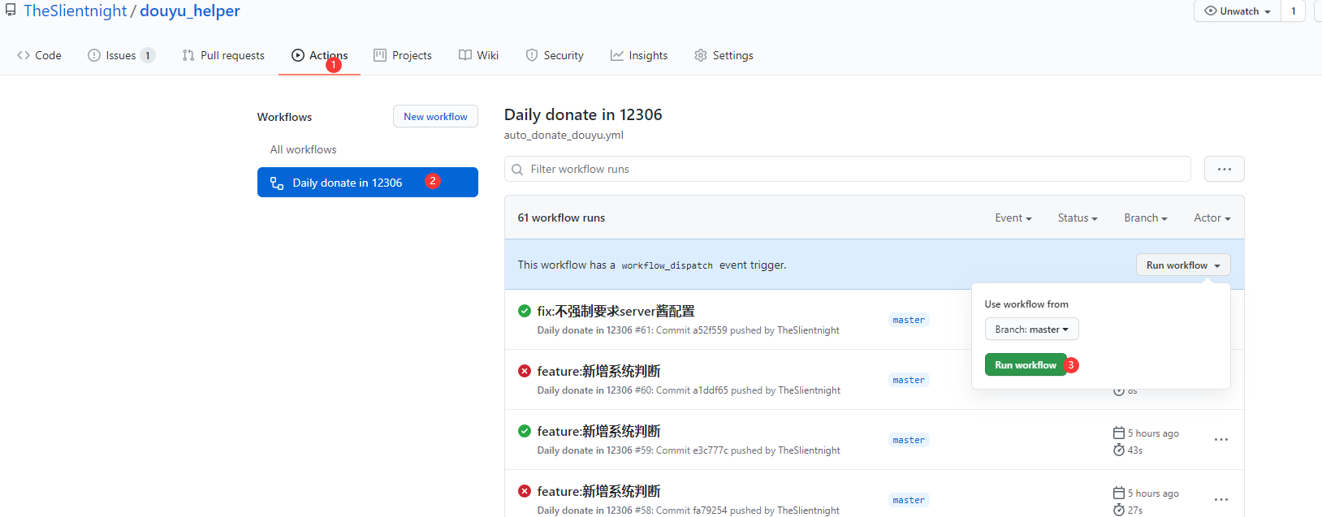Click calendar icon of run #59
This screenshot has height=517, width=1322.
1119,433
